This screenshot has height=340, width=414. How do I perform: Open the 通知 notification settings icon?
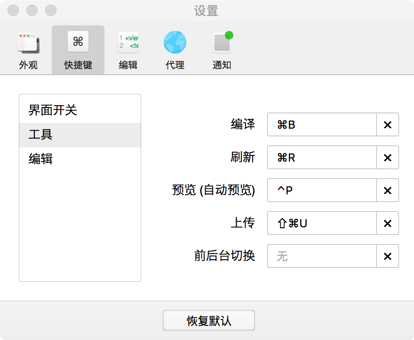coord(222,43)
